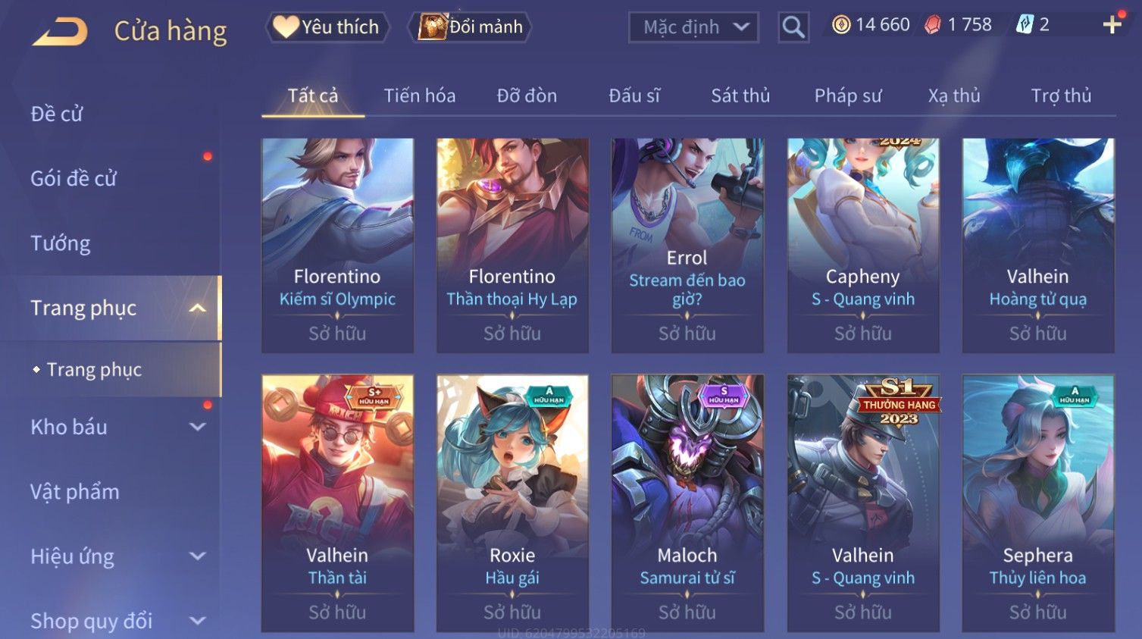The height and width of the screenshot is (639, 1142).
Task: Tap the plus icon to add currency
Action: (x=1112, y=25)
